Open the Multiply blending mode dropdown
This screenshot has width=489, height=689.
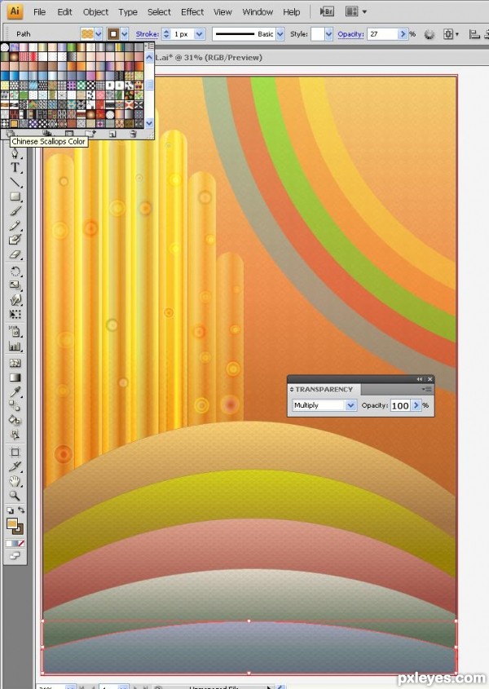[350, 405]
